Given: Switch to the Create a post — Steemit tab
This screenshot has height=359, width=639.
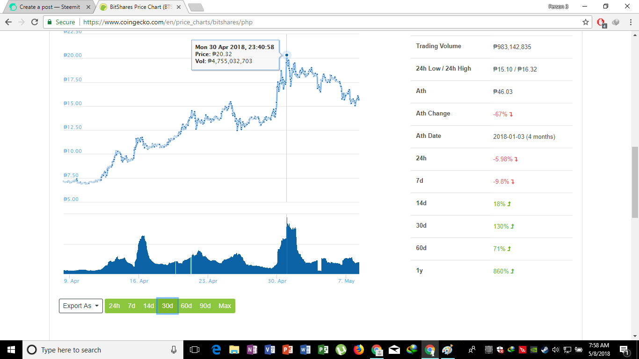Looking at the screenshot, I should [x=50, y=7].
